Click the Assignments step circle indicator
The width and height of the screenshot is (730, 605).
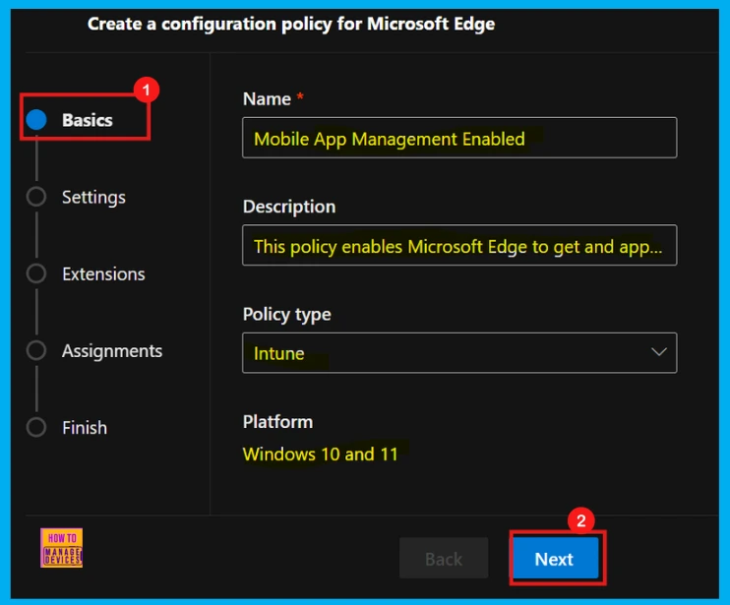[x=36, y=350]
